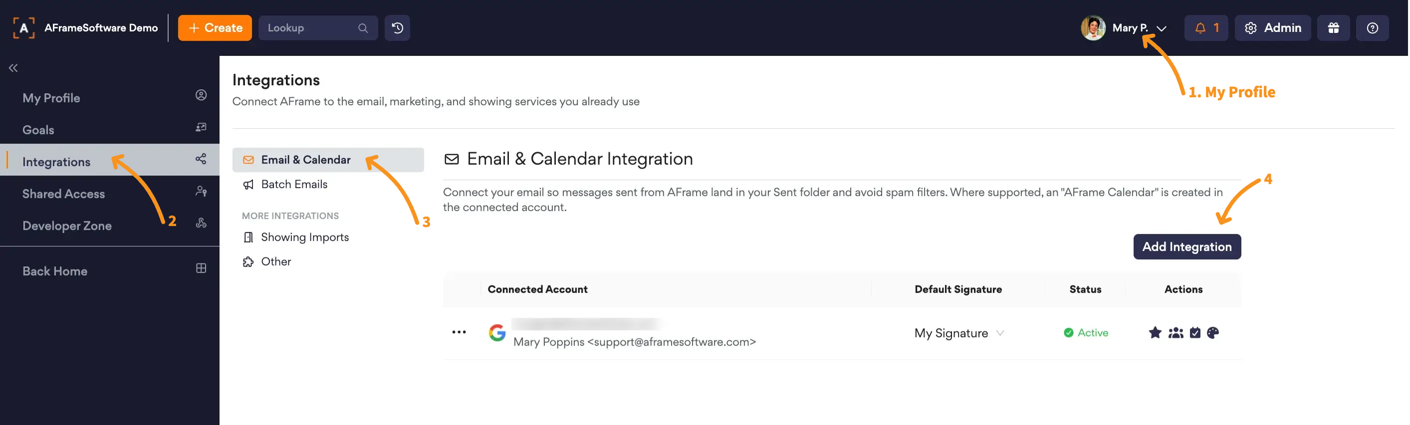Image resolution: width=1410 pixels, height=425 pixels.
Task: Click the Email & Calendar envelope icon
Action: [x=248, y=160]
